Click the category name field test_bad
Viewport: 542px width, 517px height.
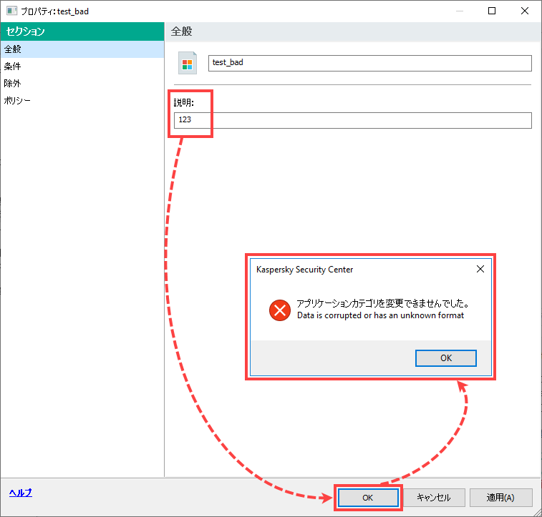point(369,63)
